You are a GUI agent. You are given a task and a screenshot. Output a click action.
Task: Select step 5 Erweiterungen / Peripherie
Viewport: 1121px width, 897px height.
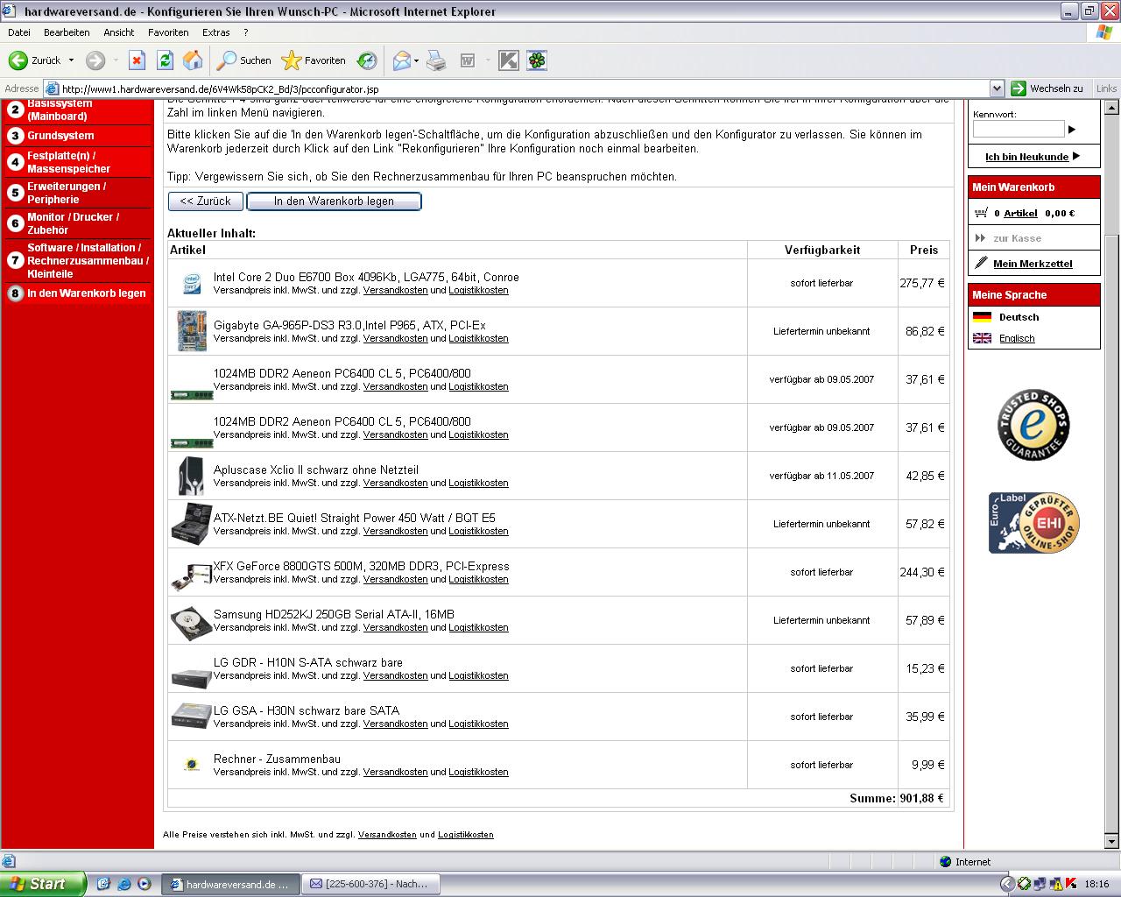point(77,193)
